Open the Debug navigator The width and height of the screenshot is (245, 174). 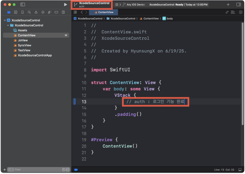point(49,12)
